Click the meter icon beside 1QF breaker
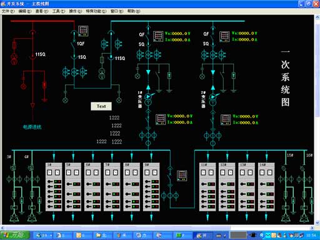The height and width of the screenshot is (240, 320). tap(83, 31)
